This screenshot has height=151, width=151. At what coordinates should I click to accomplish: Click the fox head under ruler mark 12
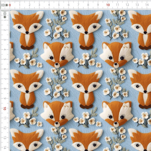pos(116,55)
